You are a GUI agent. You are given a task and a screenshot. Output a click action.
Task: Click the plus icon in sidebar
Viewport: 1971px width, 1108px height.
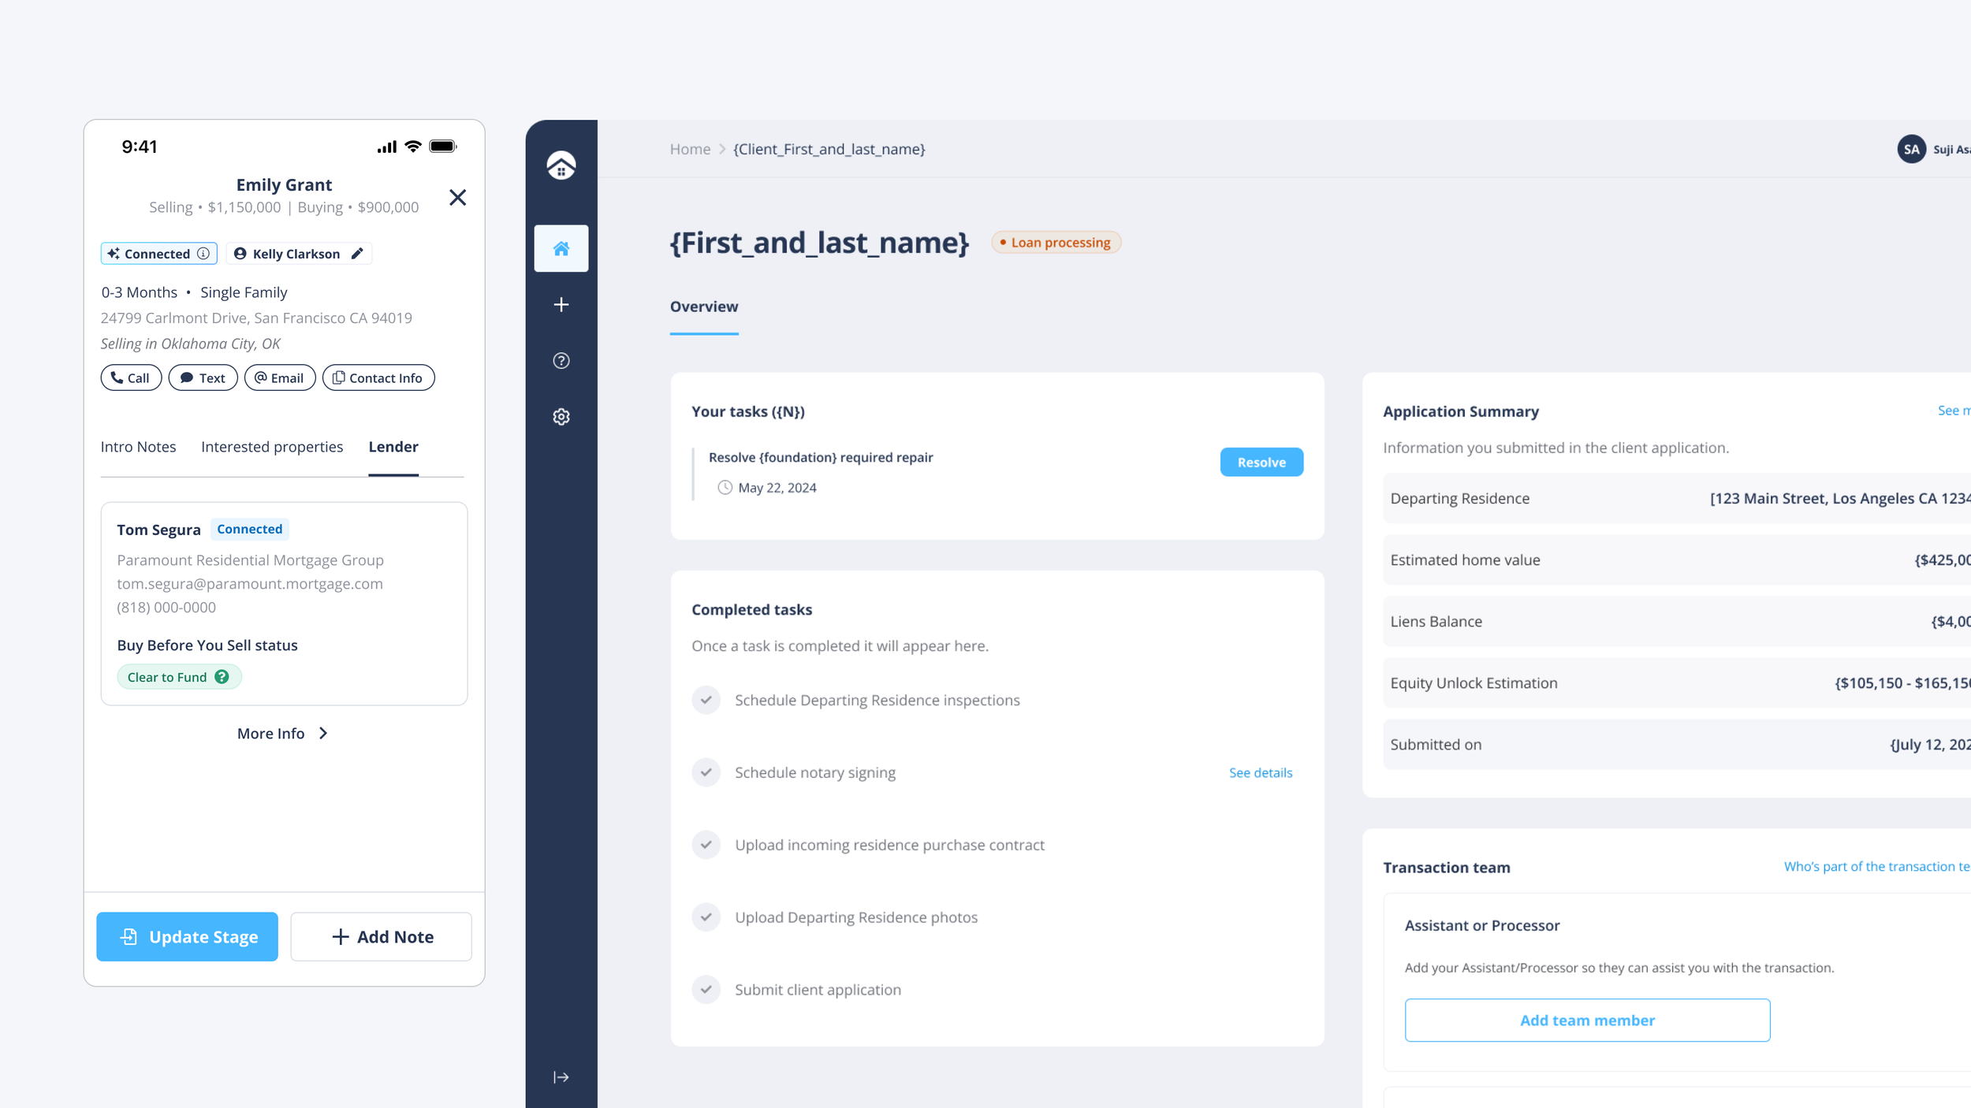tap(561, 305)
